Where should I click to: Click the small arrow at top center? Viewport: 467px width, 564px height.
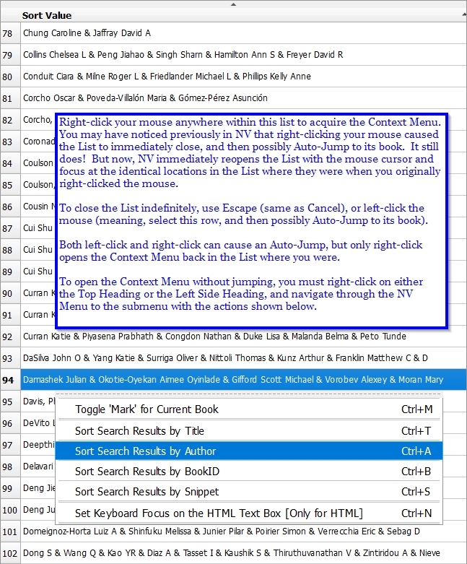coord(233,4)
